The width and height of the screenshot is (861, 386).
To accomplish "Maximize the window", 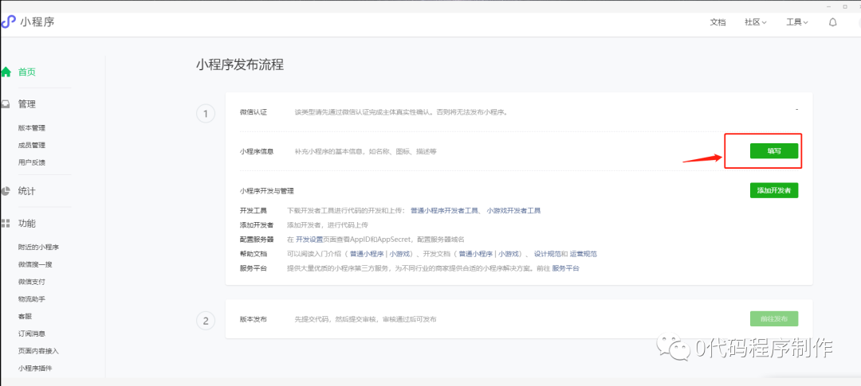I will [844, 6].
